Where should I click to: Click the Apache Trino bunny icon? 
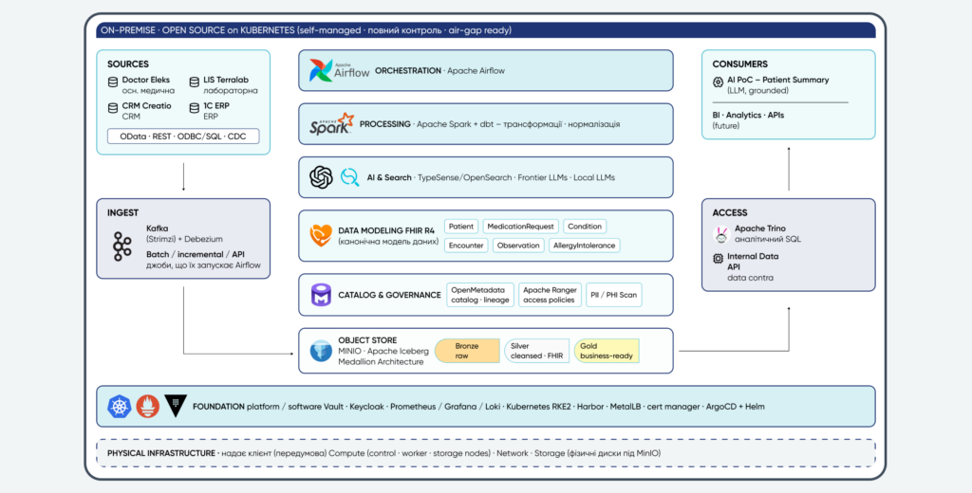click(720, 235)
